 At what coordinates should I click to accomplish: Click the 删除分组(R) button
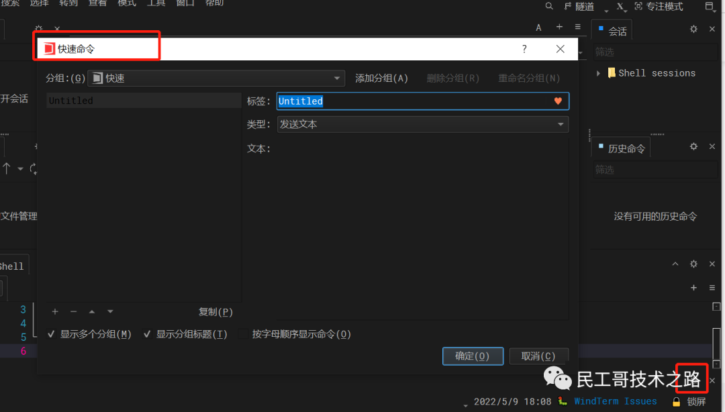pyautogui.click(x=452, y=78)
